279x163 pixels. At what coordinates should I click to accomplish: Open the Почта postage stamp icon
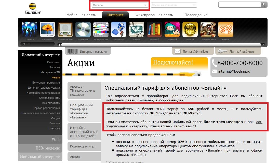point(137,29)
